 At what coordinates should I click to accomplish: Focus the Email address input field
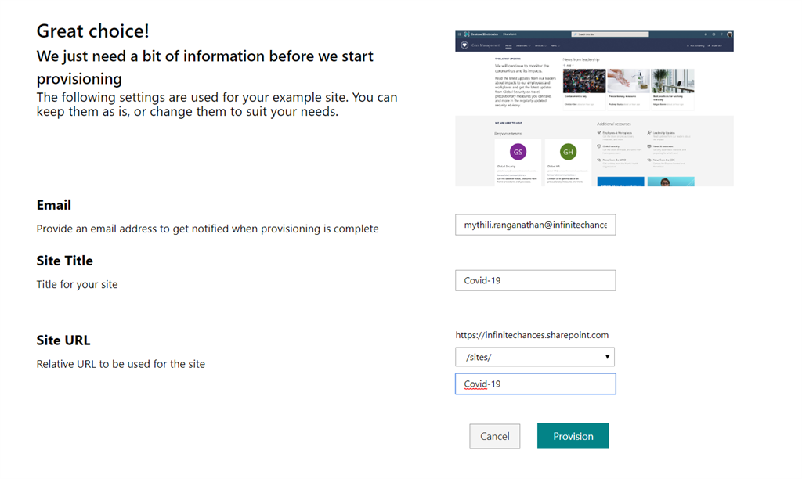point(535,225)
